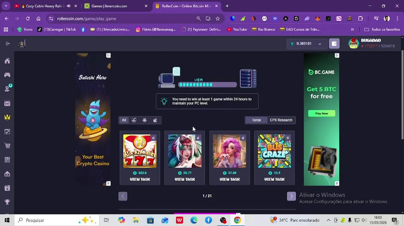The image size is (404, 226).
Task: Open pink-haired girl with dog game thumbnail
Action: [230, 151]
